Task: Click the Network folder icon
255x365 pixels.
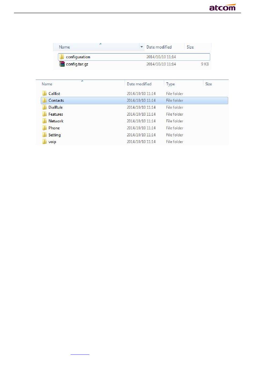Action: [x=45, y=121]
